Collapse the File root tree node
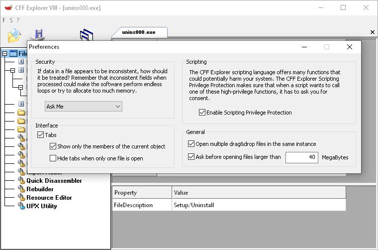This screenshot has width=378, height=250. tap(5, 54)
